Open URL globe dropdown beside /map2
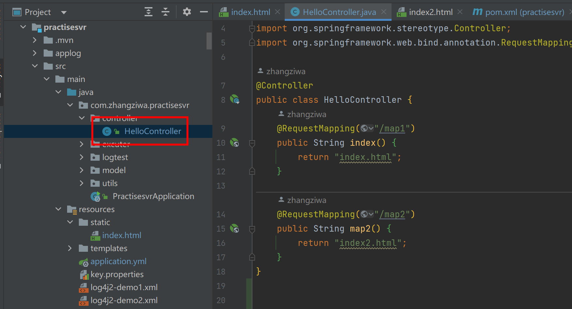This screenshot has height=309, width=572. [x=367, y=214]
